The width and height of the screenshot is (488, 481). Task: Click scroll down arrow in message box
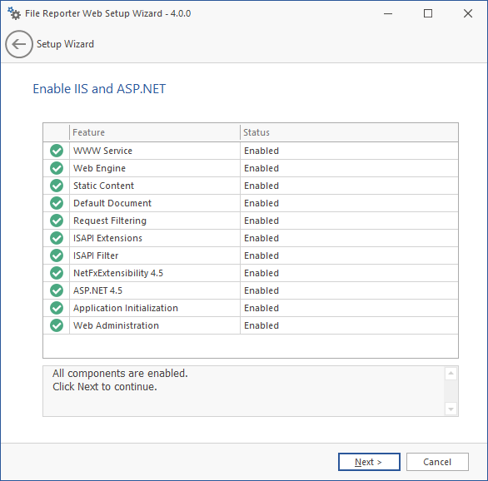451,409
